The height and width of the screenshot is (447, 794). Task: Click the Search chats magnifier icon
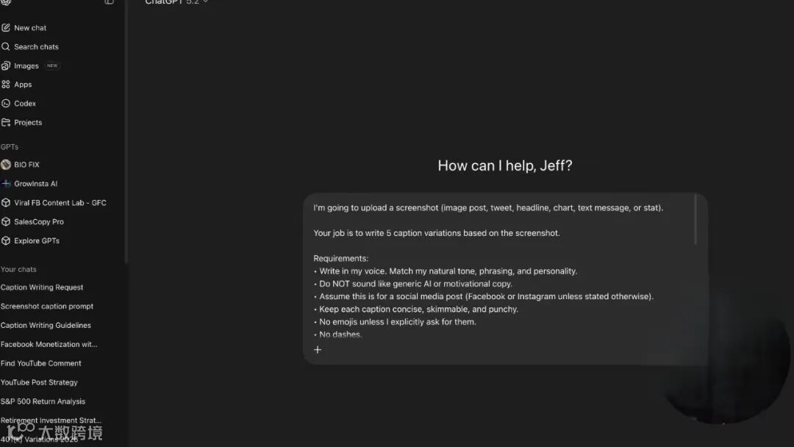(x=6, y=46)
